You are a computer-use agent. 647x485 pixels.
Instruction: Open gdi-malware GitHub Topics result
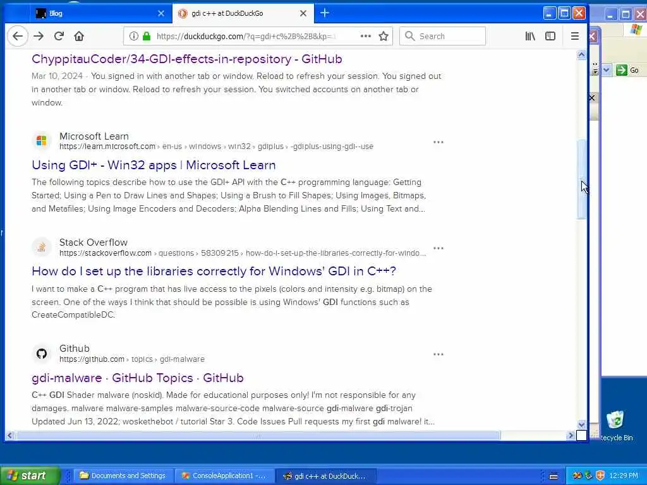138,378
